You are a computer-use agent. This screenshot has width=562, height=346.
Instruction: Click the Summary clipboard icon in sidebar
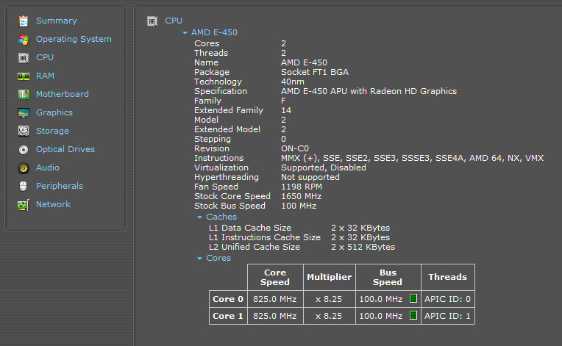pyautogui.click(x=24, y=21)
